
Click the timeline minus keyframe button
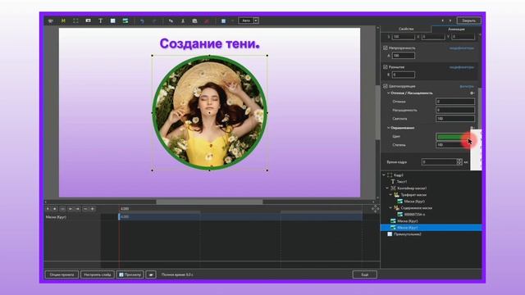pos(85,209)
